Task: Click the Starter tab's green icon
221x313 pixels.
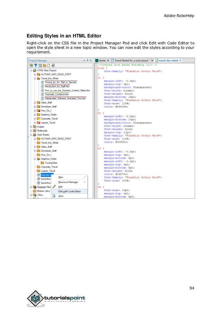Action: 97,60
